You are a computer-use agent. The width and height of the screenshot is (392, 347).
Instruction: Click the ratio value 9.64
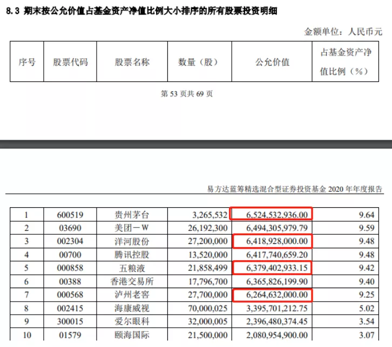tap(367, 215)
